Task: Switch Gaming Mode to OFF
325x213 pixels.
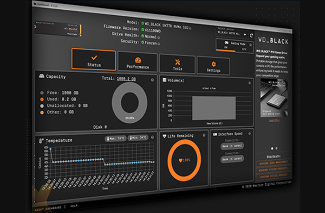Action: coord(244,49)
